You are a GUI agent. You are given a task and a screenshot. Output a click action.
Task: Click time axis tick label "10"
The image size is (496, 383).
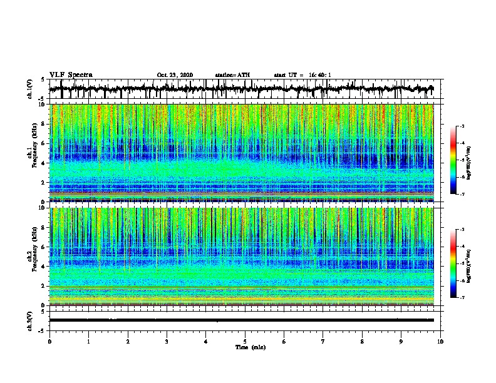(x=440, y=342)
